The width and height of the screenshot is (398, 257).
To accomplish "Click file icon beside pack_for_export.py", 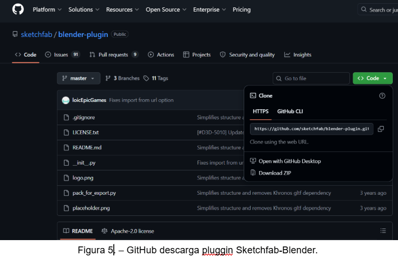I will click(x=66, y=193).
